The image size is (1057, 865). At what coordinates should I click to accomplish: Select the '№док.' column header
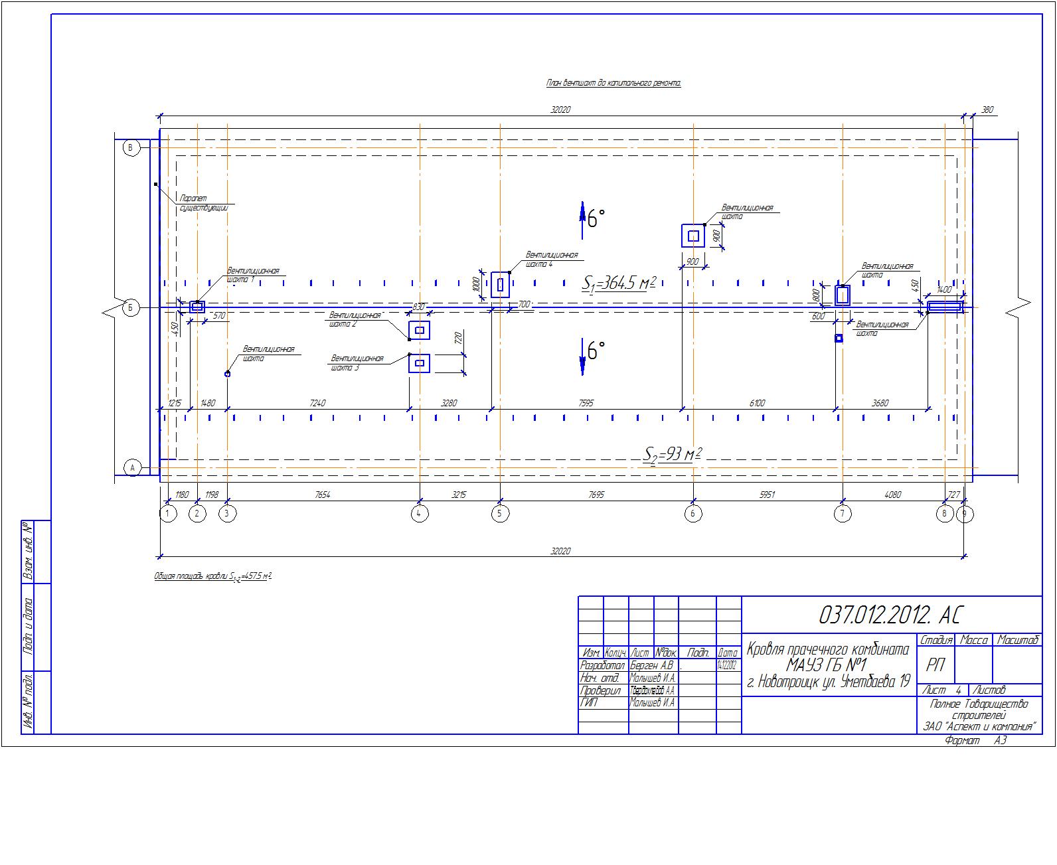pos(666,653)
